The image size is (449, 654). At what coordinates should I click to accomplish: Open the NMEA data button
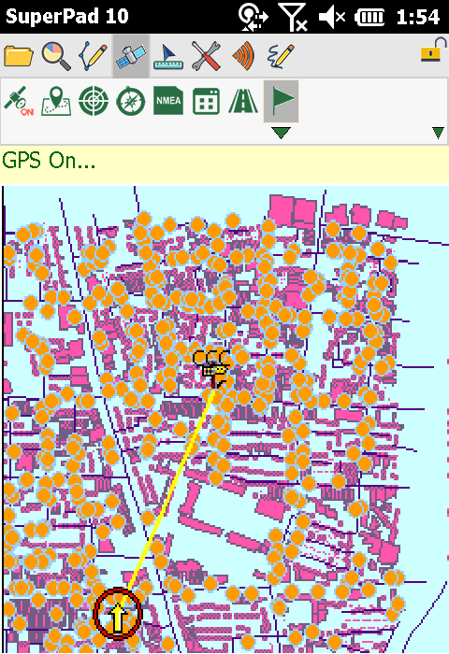coord(167,101)
